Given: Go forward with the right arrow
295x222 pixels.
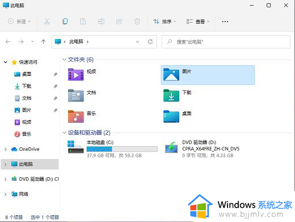Looking at the screenshot, I should [x=21, y=41].
